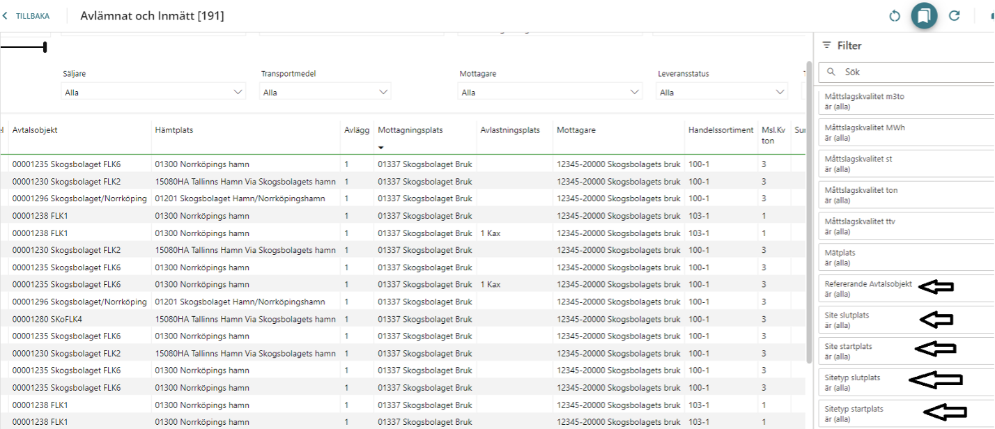
Task: Click the counter-clockwise reset arrow icon
Action: (895, 16)
